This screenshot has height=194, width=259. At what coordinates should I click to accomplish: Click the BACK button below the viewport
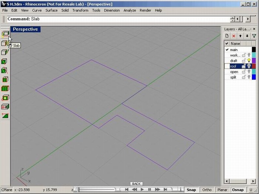click(136, 184)
